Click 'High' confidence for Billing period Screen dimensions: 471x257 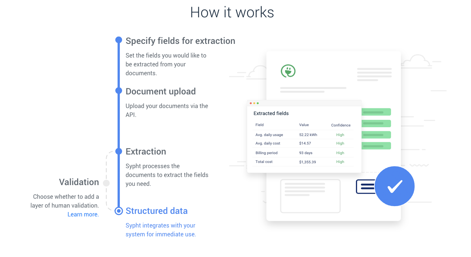click(340, 153)
